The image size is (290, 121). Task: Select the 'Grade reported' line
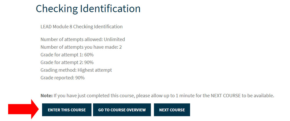pos(62,78)
